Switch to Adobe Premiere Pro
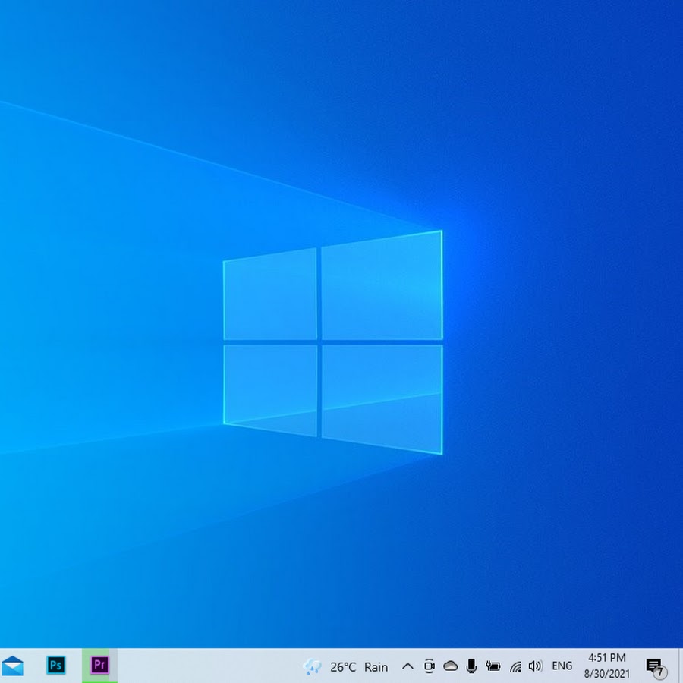 coord(99,666)
